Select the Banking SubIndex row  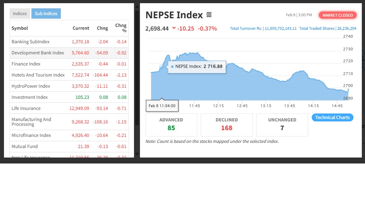31,42
